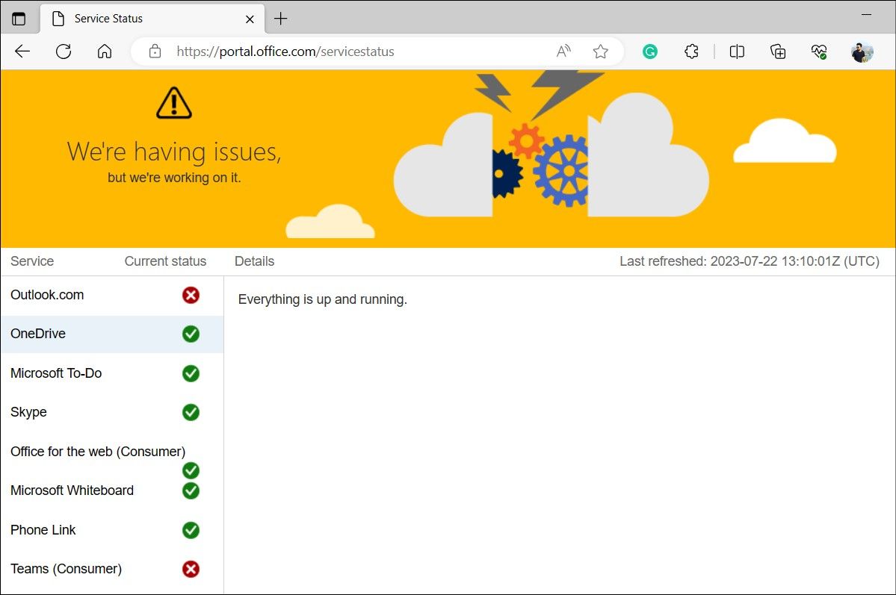Check the Outlook.com error status icon
This screenshot has height=595, width=896.
191,295
